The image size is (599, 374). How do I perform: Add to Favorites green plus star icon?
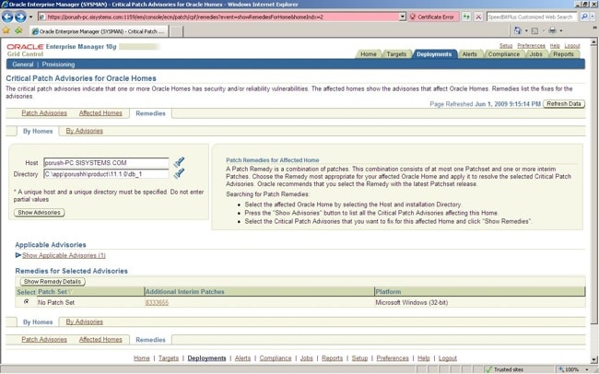pyautogui.click(x=18, y=30)
